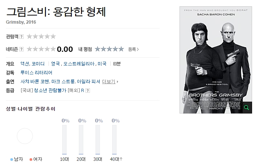This screenshot has width=258, height=166.
Task: Click the 20대 age bar in chart
Action: [81, 139]
